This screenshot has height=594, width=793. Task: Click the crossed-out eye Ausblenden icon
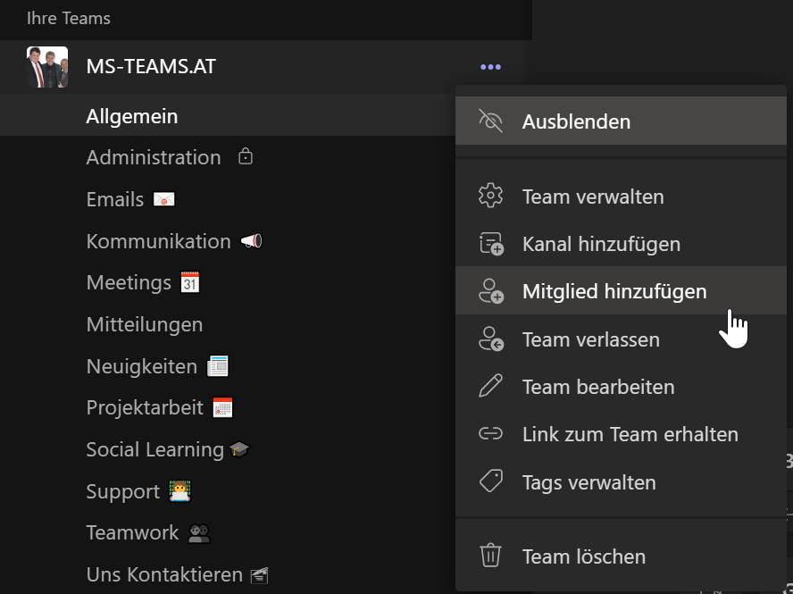click(x=490, y=121)
